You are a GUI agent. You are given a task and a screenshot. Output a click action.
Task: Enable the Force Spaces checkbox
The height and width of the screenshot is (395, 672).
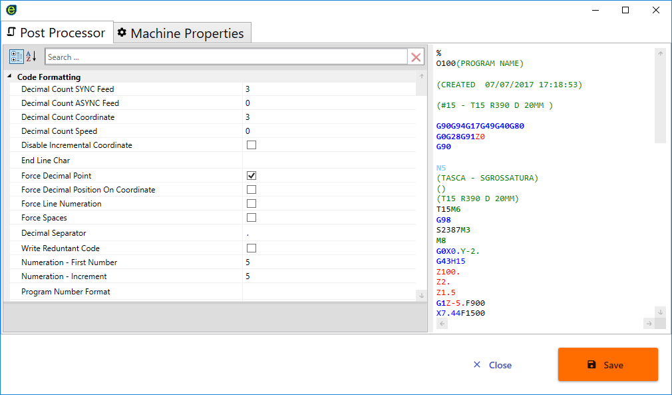(252, 218)
